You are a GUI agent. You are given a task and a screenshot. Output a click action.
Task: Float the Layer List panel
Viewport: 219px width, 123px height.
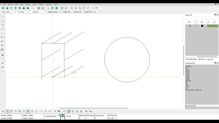click(215, 15)
